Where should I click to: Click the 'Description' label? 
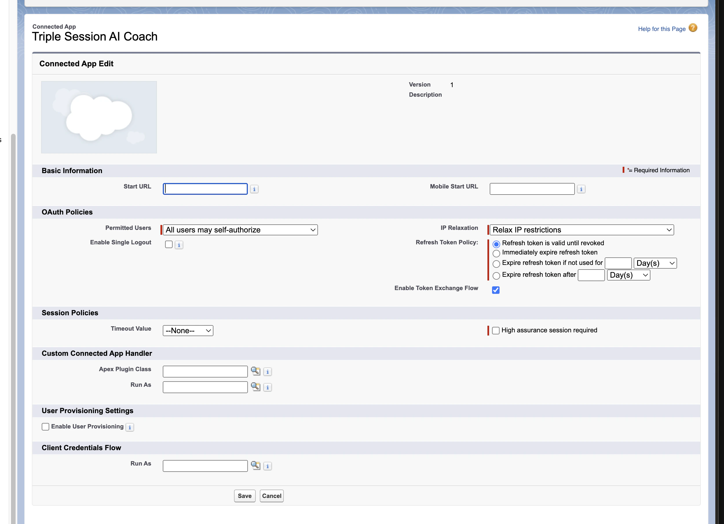click(425, 95)
